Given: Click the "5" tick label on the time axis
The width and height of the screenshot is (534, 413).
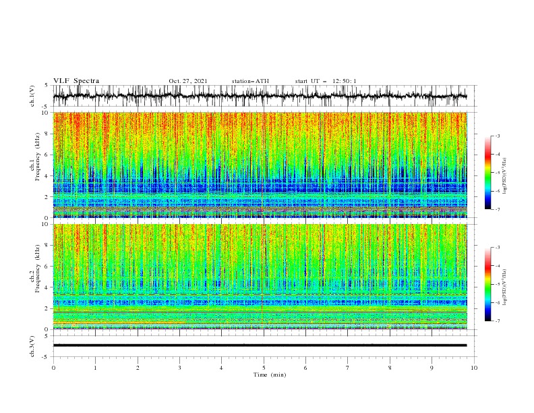Looking at the screenshot, I should [x=264, y=368].
